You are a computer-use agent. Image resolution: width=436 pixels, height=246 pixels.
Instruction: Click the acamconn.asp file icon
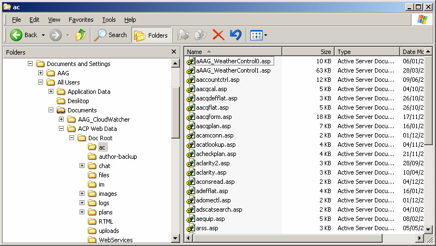point(190,135)
